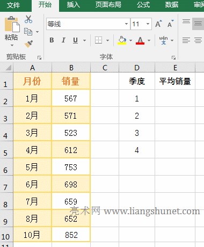Image resolution: width=204 pixels, height=247 pixels.
Task: Select the Format Painter brush
Action: click(28, 44)
